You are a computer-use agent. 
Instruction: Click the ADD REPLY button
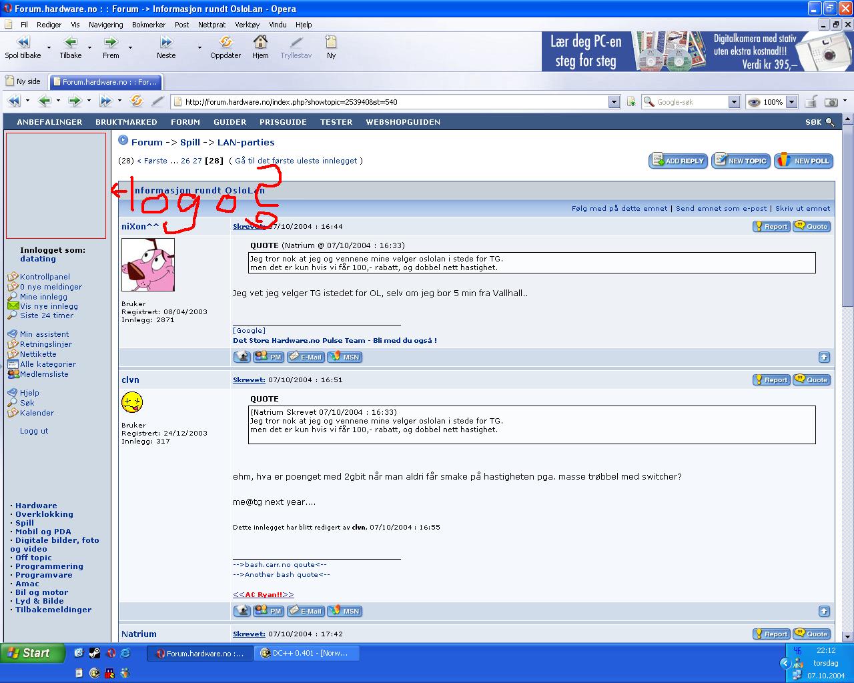[679, 161]
